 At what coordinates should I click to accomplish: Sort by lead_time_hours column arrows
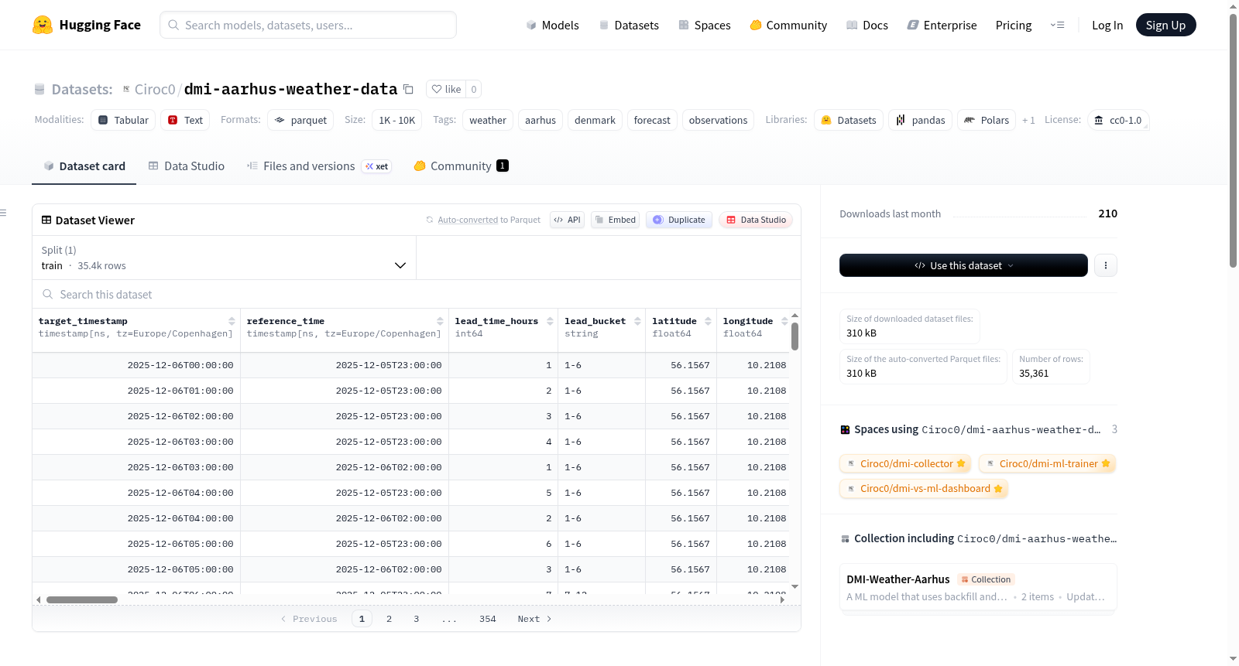[x=550, y=321]
